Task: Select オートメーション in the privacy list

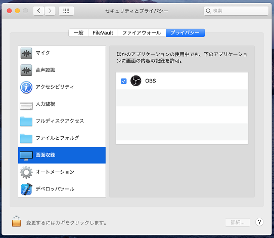Action: [62, 172]
